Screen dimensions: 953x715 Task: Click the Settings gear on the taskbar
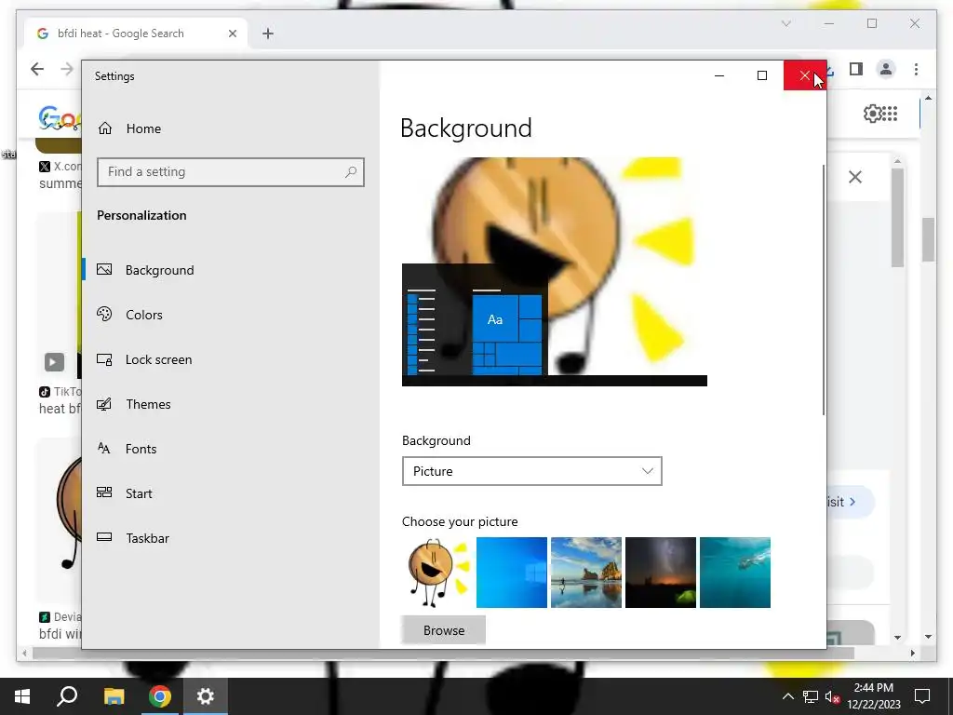coord(206,696)
